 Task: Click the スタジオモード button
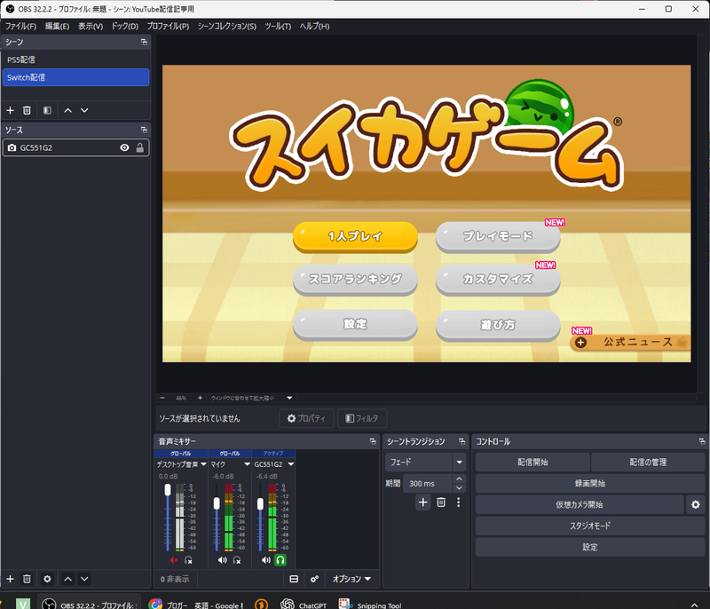(590, 526)
